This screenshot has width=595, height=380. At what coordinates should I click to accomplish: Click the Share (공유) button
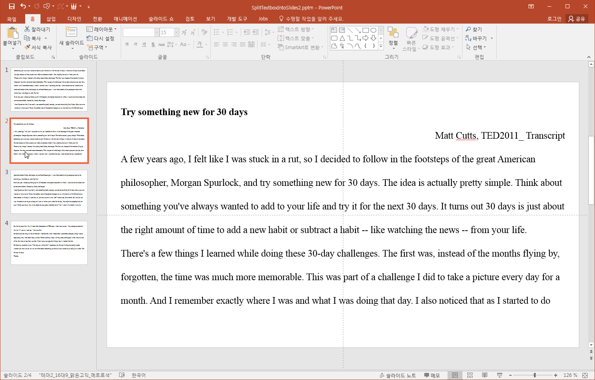pyautogui.click(x=577, y=19)
